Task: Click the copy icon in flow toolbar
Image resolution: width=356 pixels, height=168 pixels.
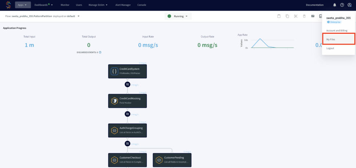Action: pyautogui.click(x=287, y=16)
